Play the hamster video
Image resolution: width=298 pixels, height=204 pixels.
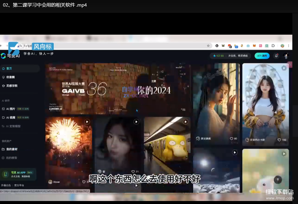tap(284, 154)
